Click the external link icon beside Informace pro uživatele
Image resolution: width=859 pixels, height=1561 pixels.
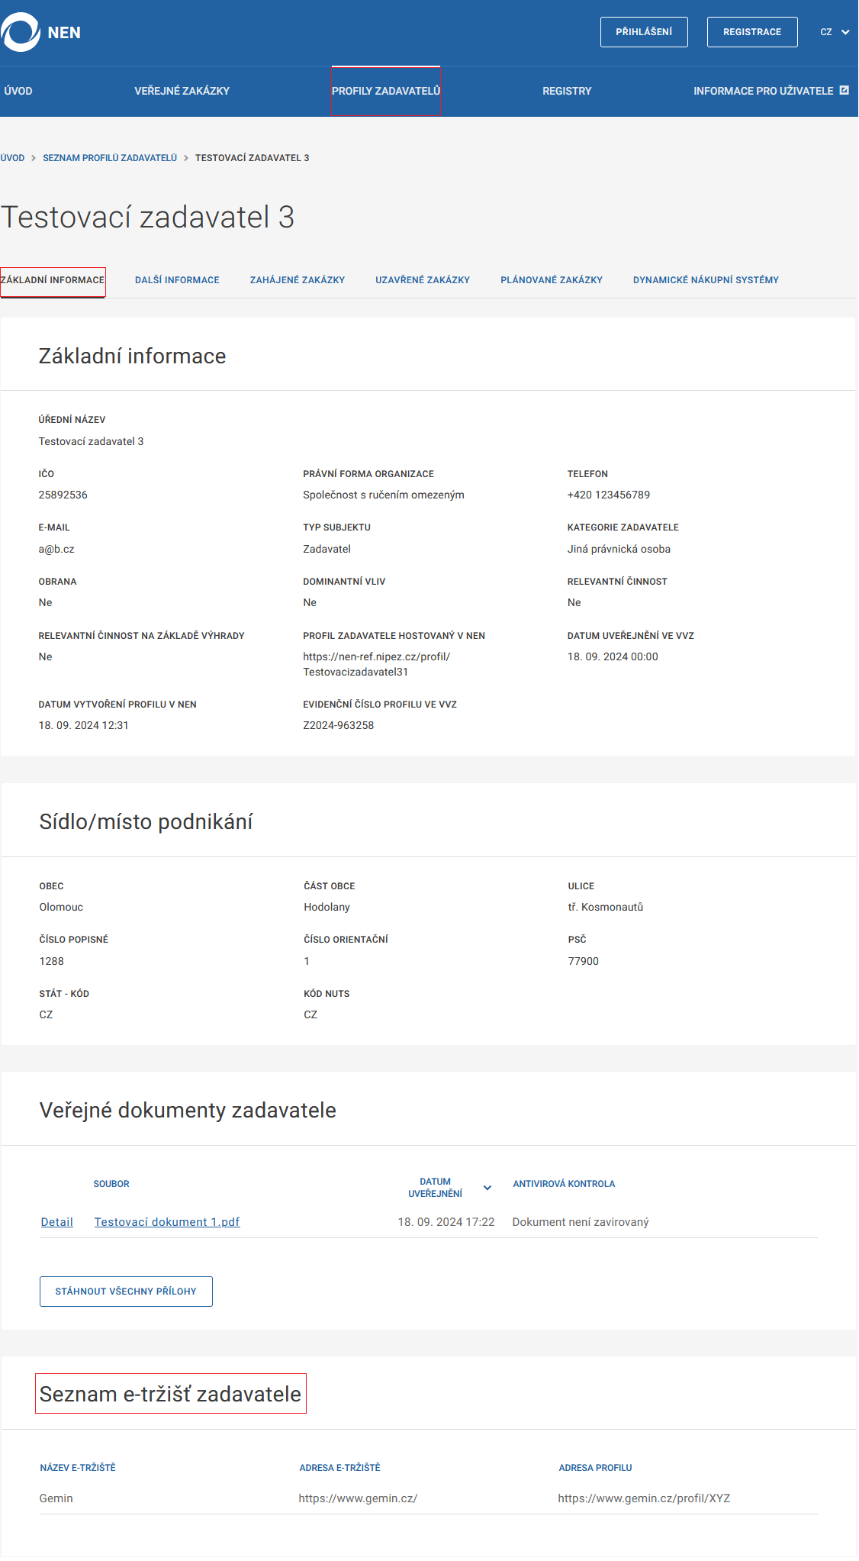844,90
